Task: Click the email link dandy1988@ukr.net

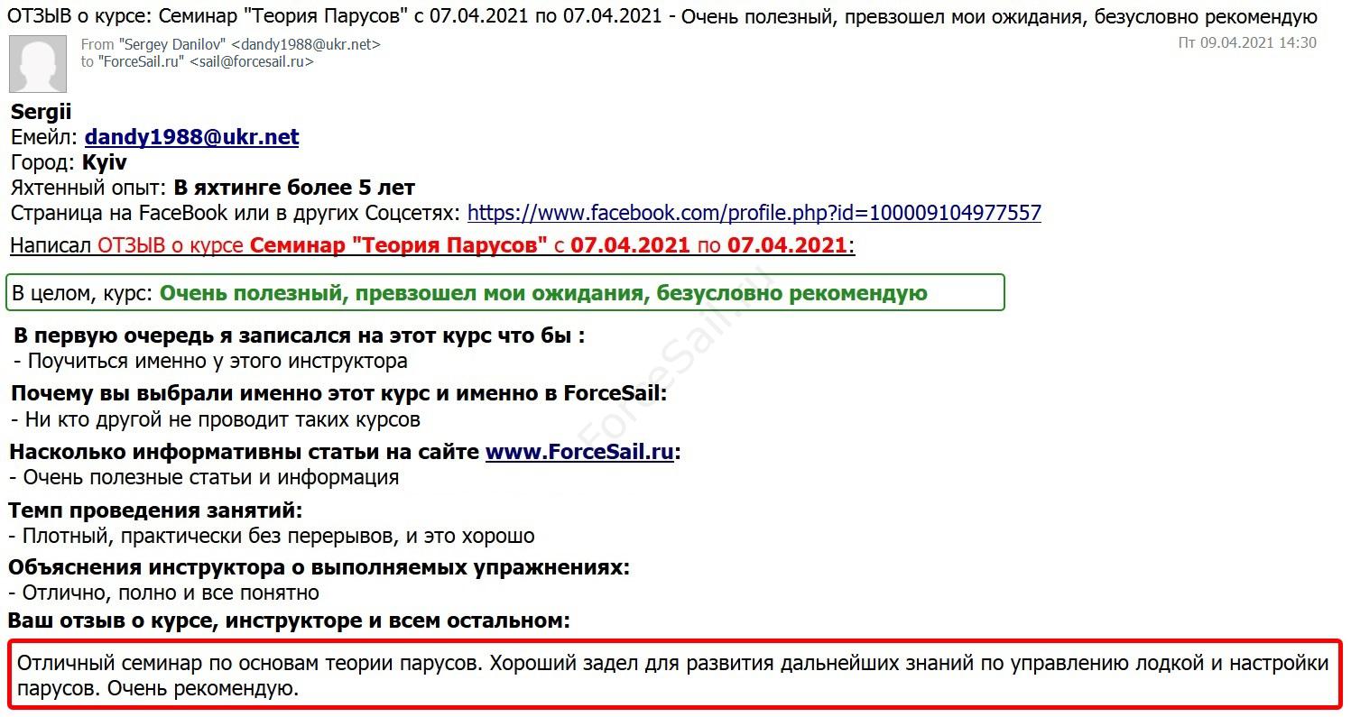Action: pyautogui.click(x=191, y=137)
